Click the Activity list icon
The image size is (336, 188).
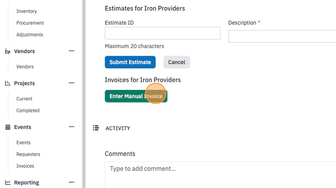tap(96, 128)
